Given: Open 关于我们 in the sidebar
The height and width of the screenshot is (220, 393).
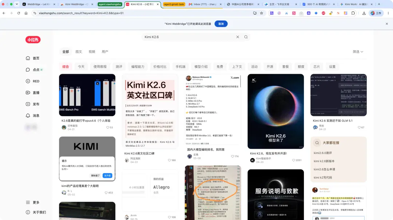Looking at the screenshot, I should click(x=36, y=212).
